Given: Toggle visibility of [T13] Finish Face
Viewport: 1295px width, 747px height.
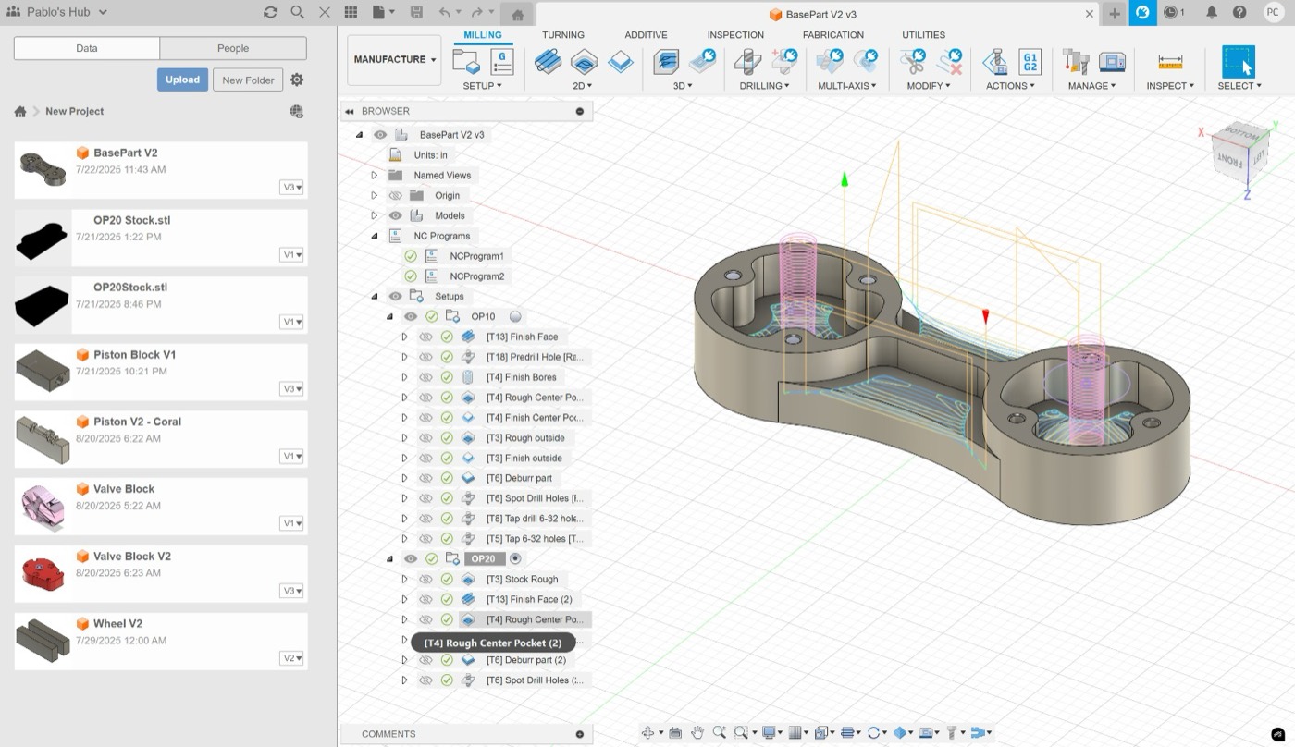Looking at the screenshot, I should coord(425,337).
